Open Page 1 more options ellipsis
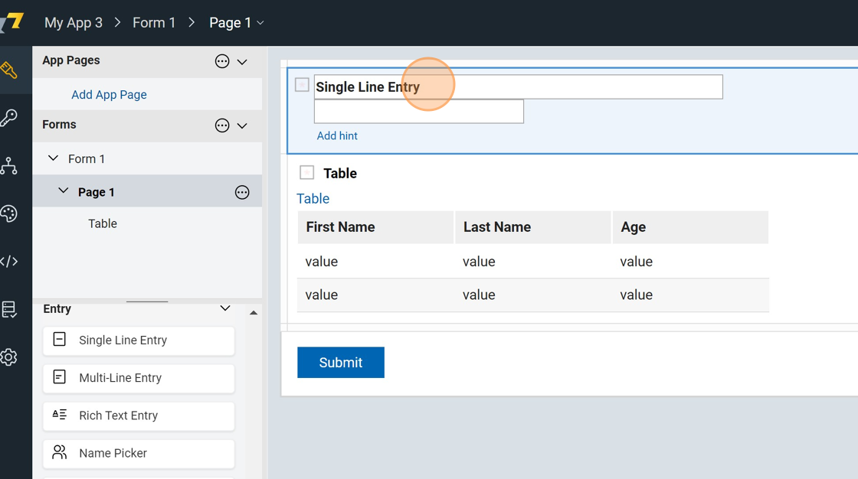 242,193
